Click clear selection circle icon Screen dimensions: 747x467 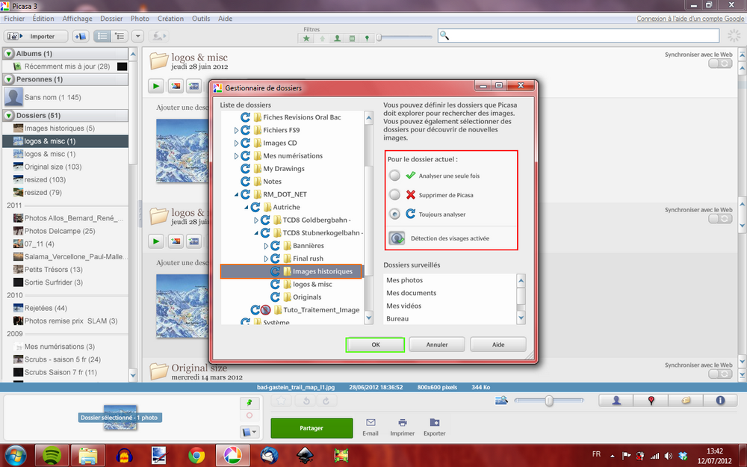249,415
